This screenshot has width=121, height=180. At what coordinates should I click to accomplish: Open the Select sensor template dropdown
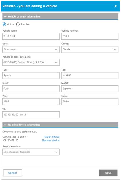pos(31,152)
